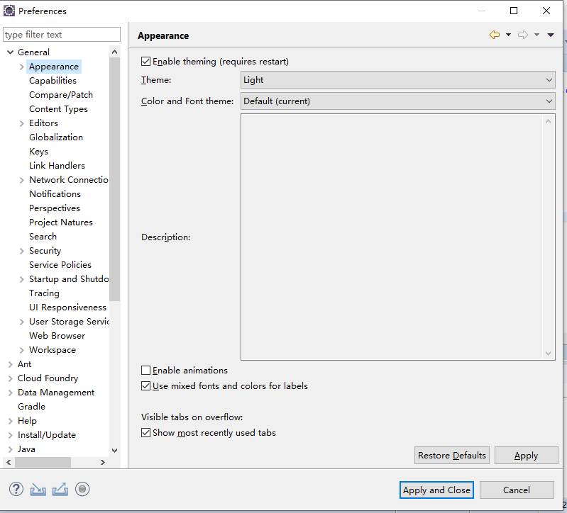The image size is (567, 513).
Task: Click the Apply button
Action: tap(526, 455)
